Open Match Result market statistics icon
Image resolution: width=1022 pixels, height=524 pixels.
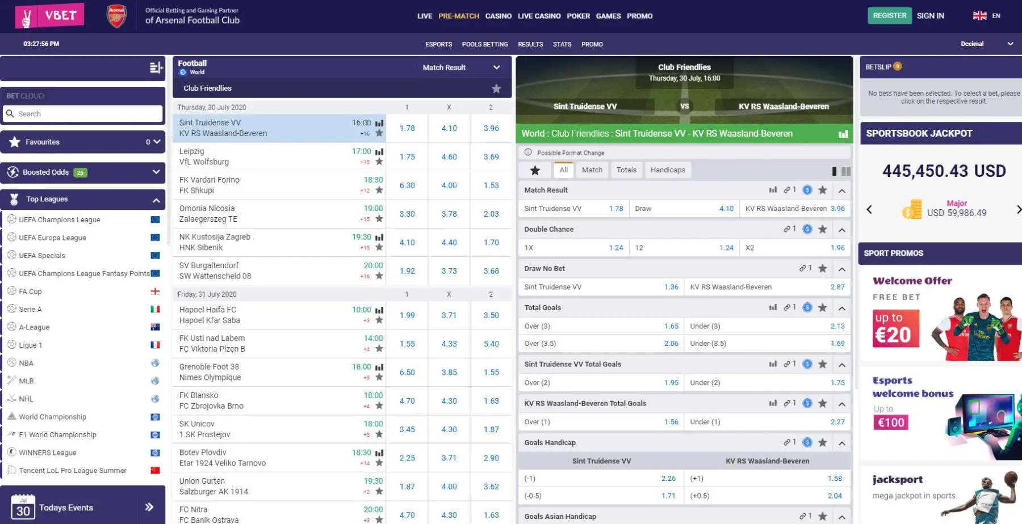tap(773, 190)
